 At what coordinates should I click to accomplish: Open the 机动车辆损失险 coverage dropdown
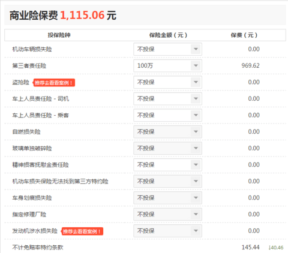pyautogui.click(x=167, y=49)
